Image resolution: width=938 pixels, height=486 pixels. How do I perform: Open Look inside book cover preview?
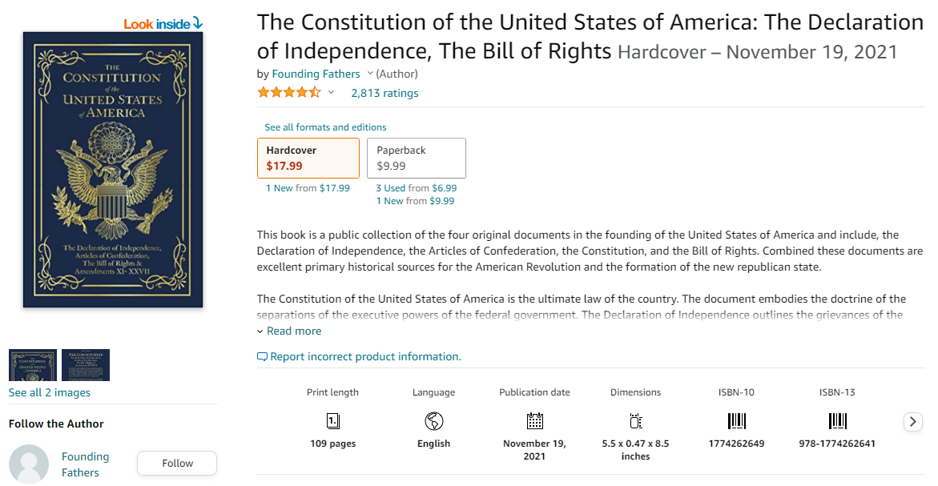pyautogui.click(x=163, y=24)
